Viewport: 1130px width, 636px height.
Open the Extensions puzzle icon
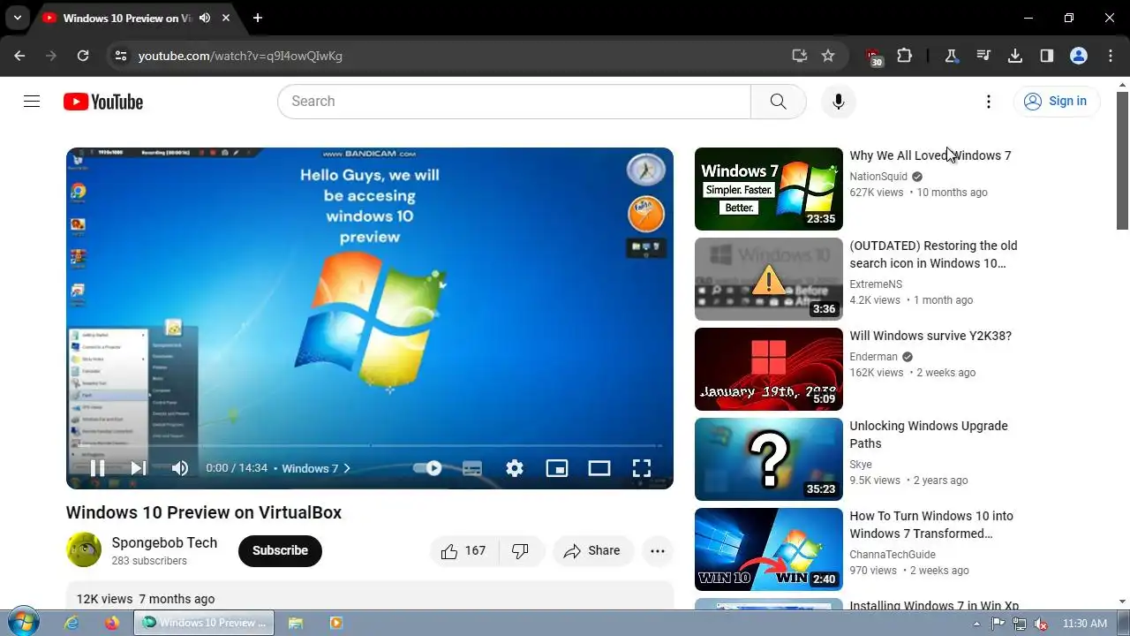pos(904,56)
